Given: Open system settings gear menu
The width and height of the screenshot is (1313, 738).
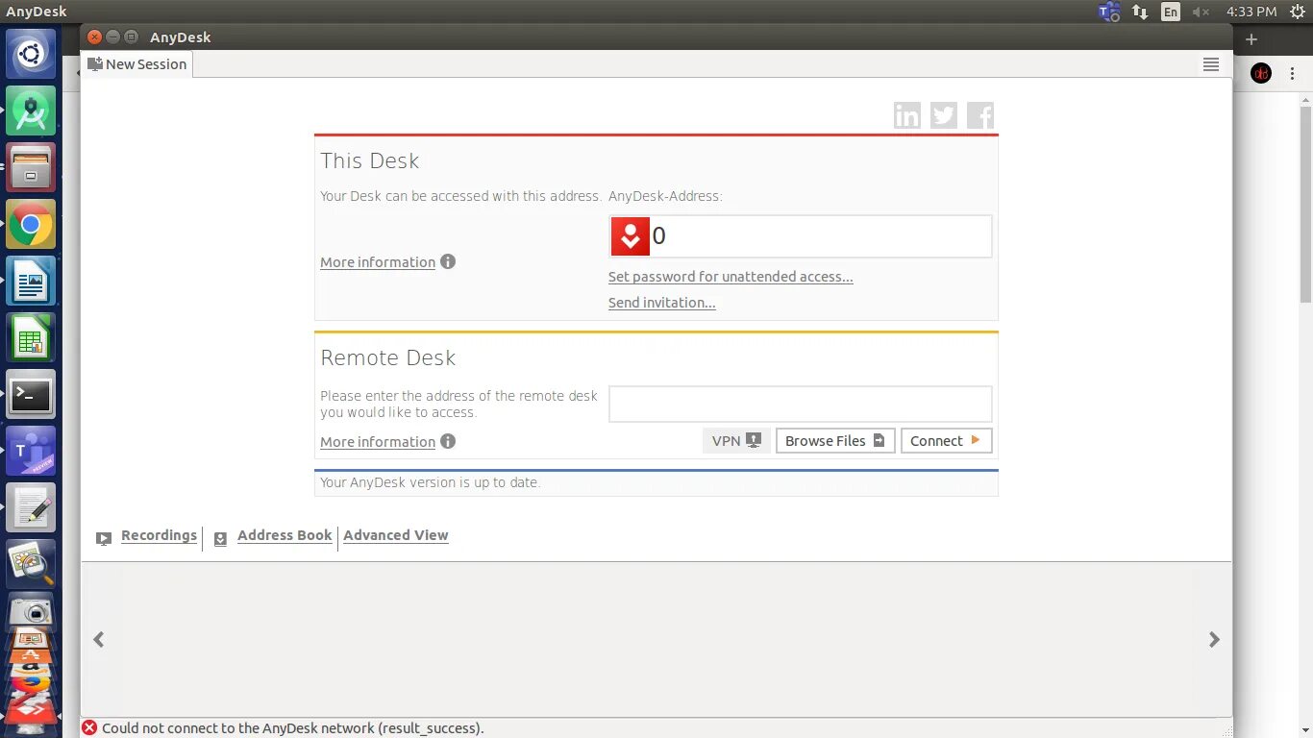Looking at the screenshot, I should click(1297, 12).
